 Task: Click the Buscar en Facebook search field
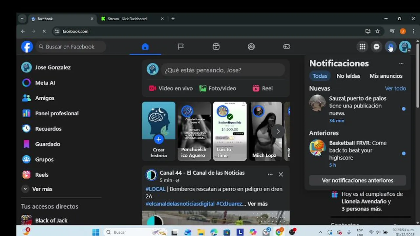click(70, 47)
